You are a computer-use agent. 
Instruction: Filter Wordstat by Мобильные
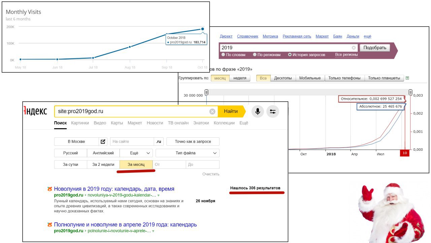pos(310,78)
